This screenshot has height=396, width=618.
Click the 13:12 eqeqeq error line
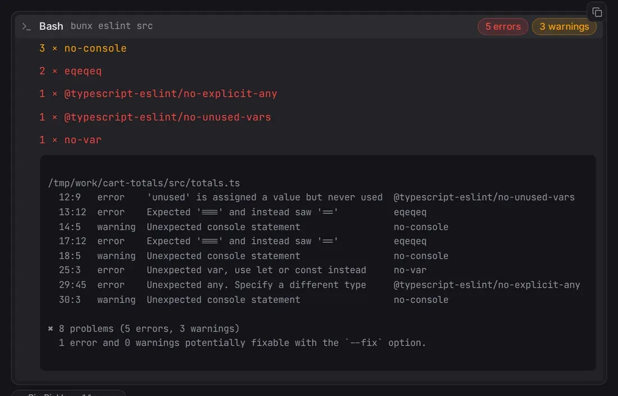tap(242, 212)
